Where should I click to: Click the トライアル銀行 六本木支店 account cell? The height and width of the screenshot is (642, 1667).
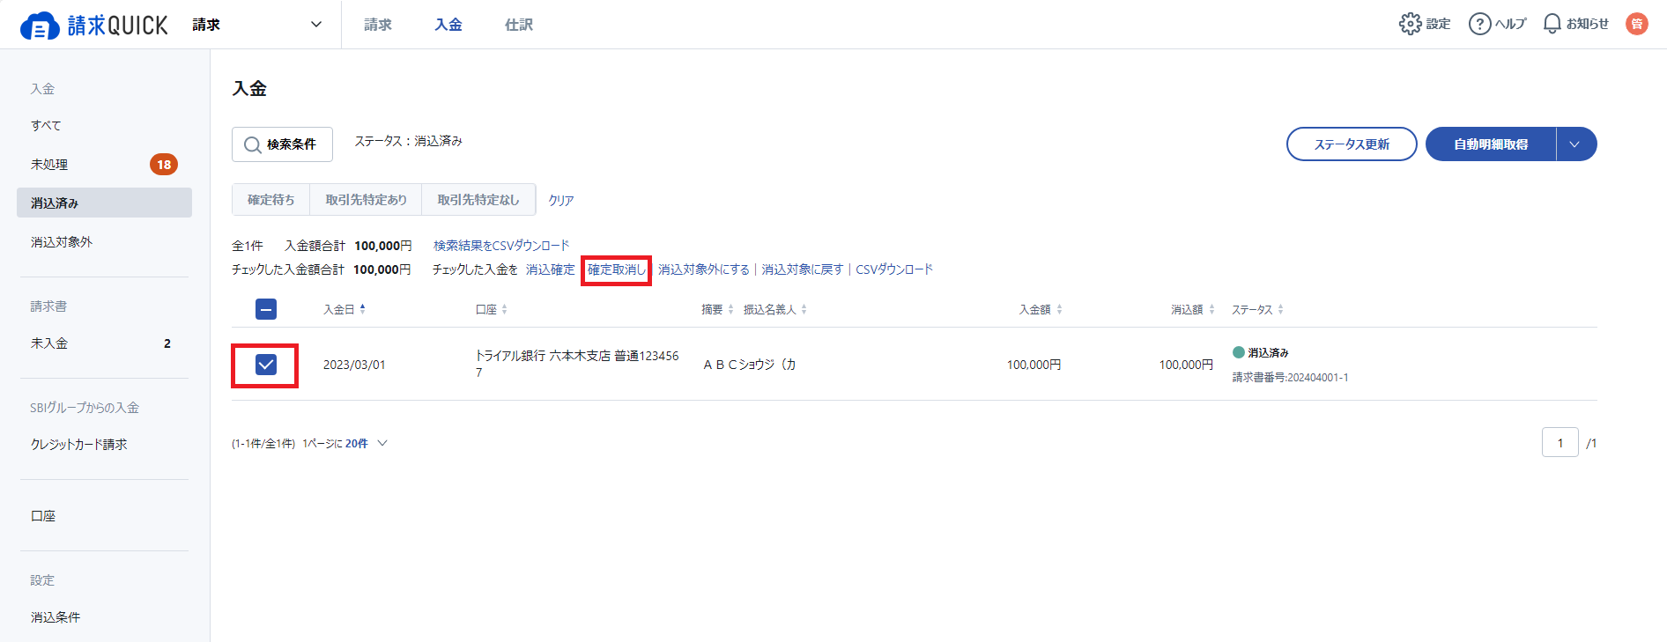coord(577,364)
